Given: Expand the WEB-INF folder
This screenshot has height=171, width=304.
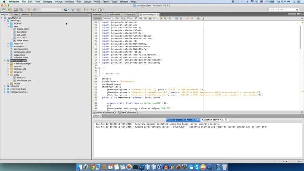Looking at the screenshot, I should [8, 23].
